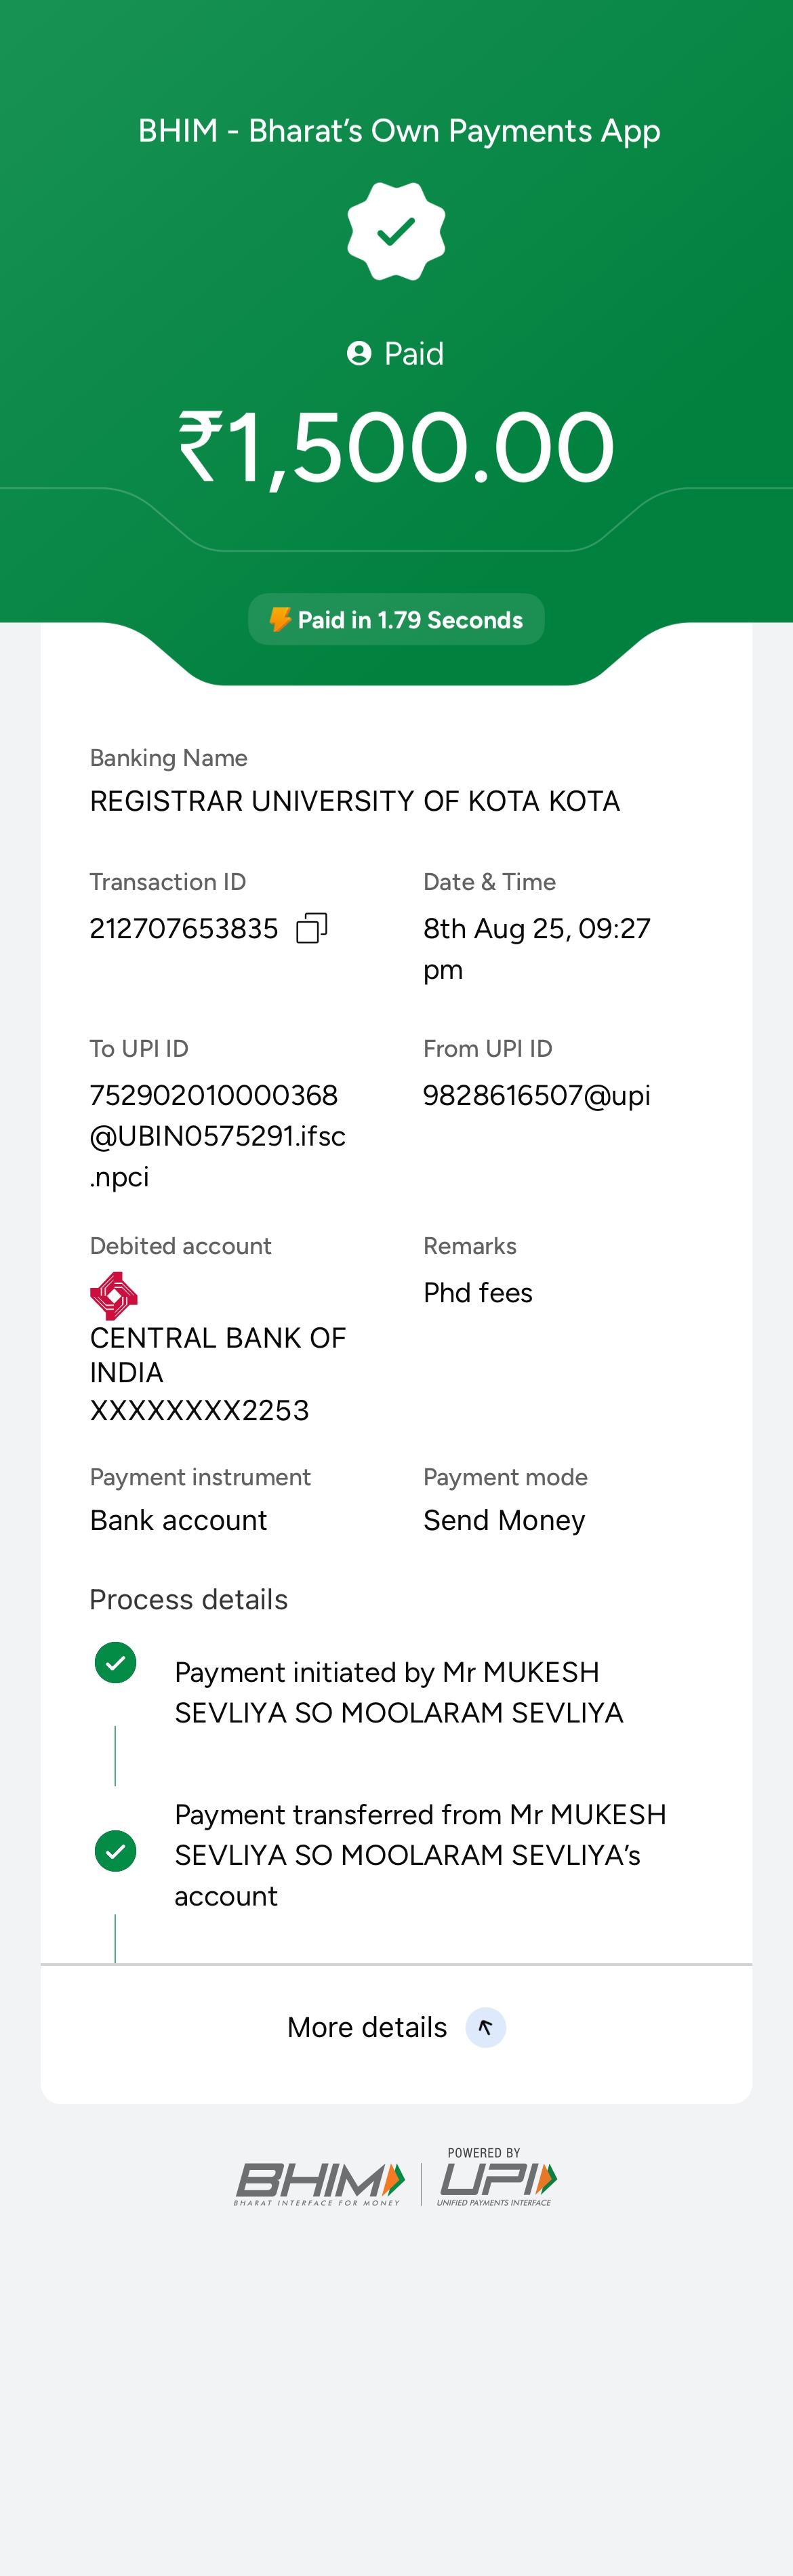The width and height of the screenshot is (793, 2576).
Task: Tap the ₹1,500.00 paid amount
Action: tap(396, 448)
